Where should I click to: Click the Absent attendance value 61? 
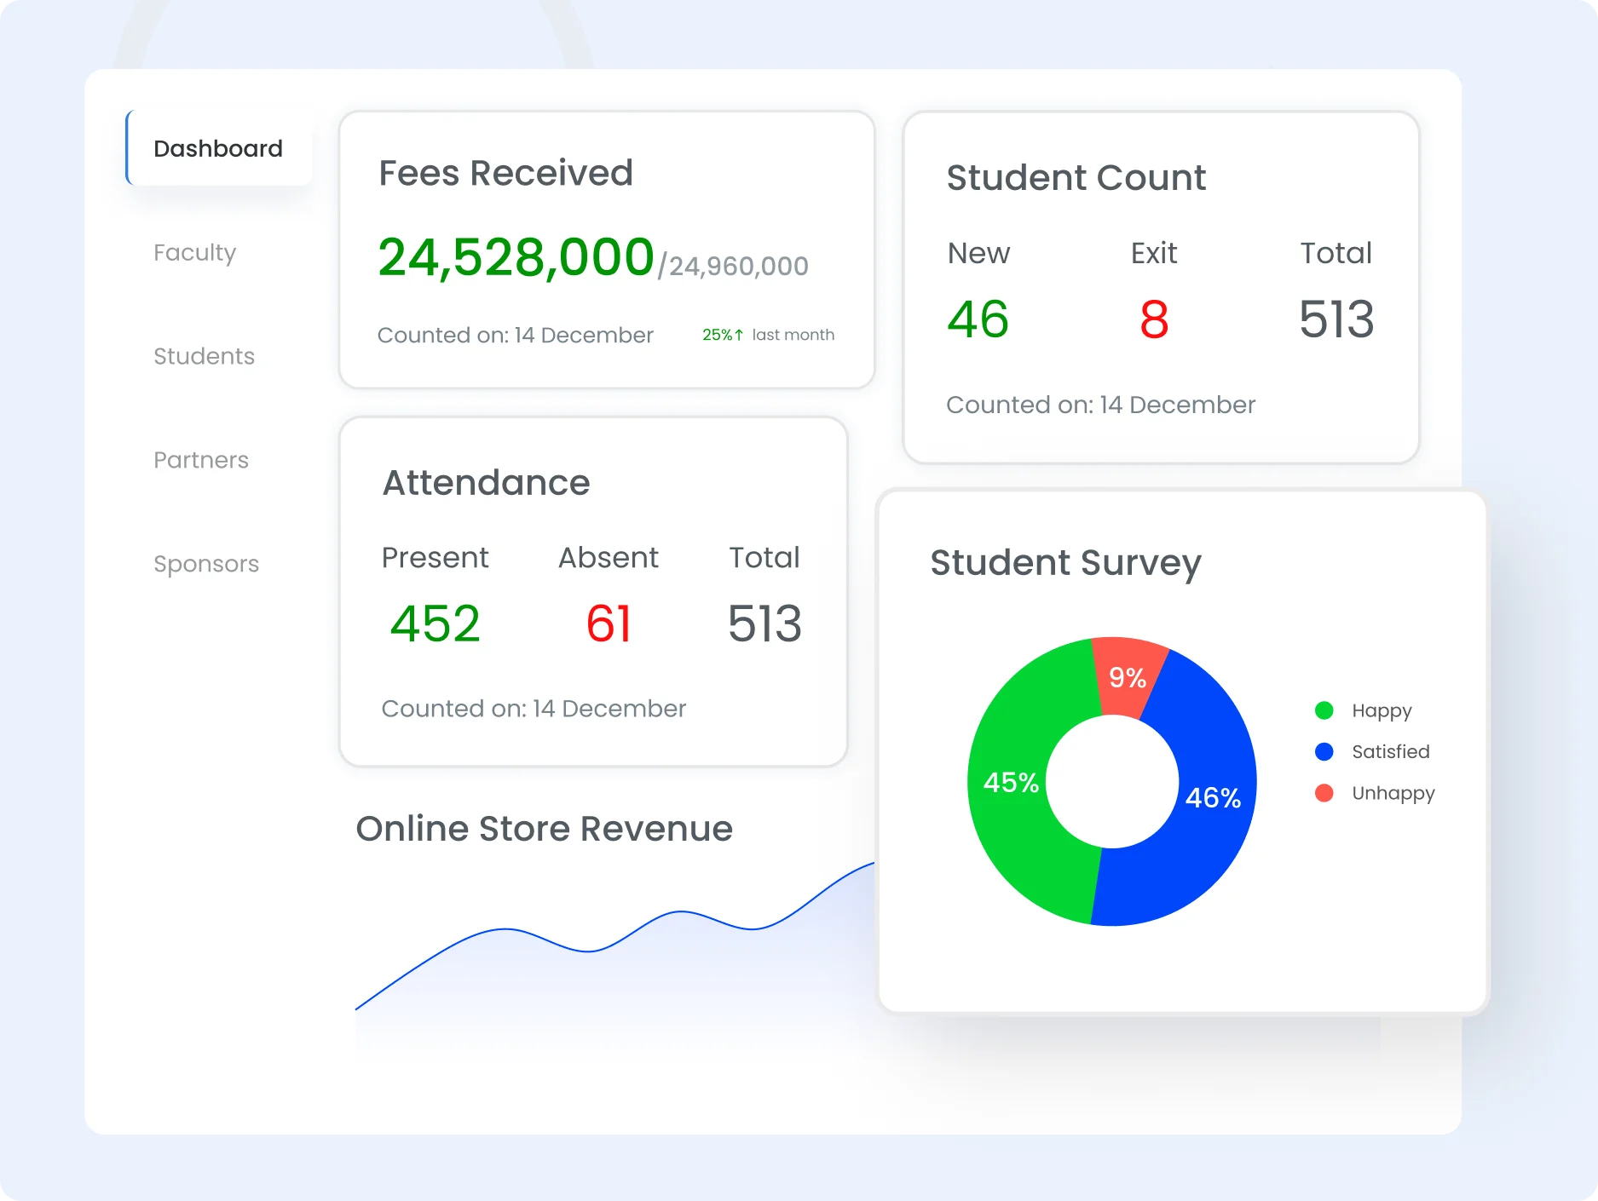pyautogui.click(x=609, y=623)
